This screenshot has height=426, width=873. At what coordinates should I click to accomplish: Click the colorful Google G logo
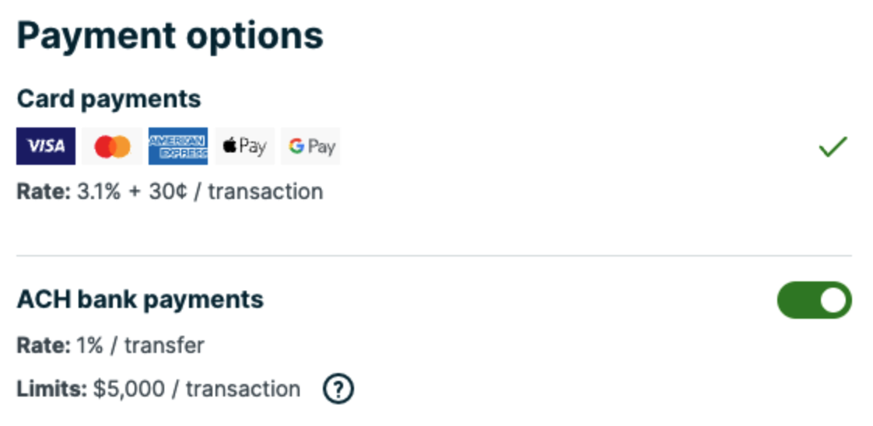[296, 146]
